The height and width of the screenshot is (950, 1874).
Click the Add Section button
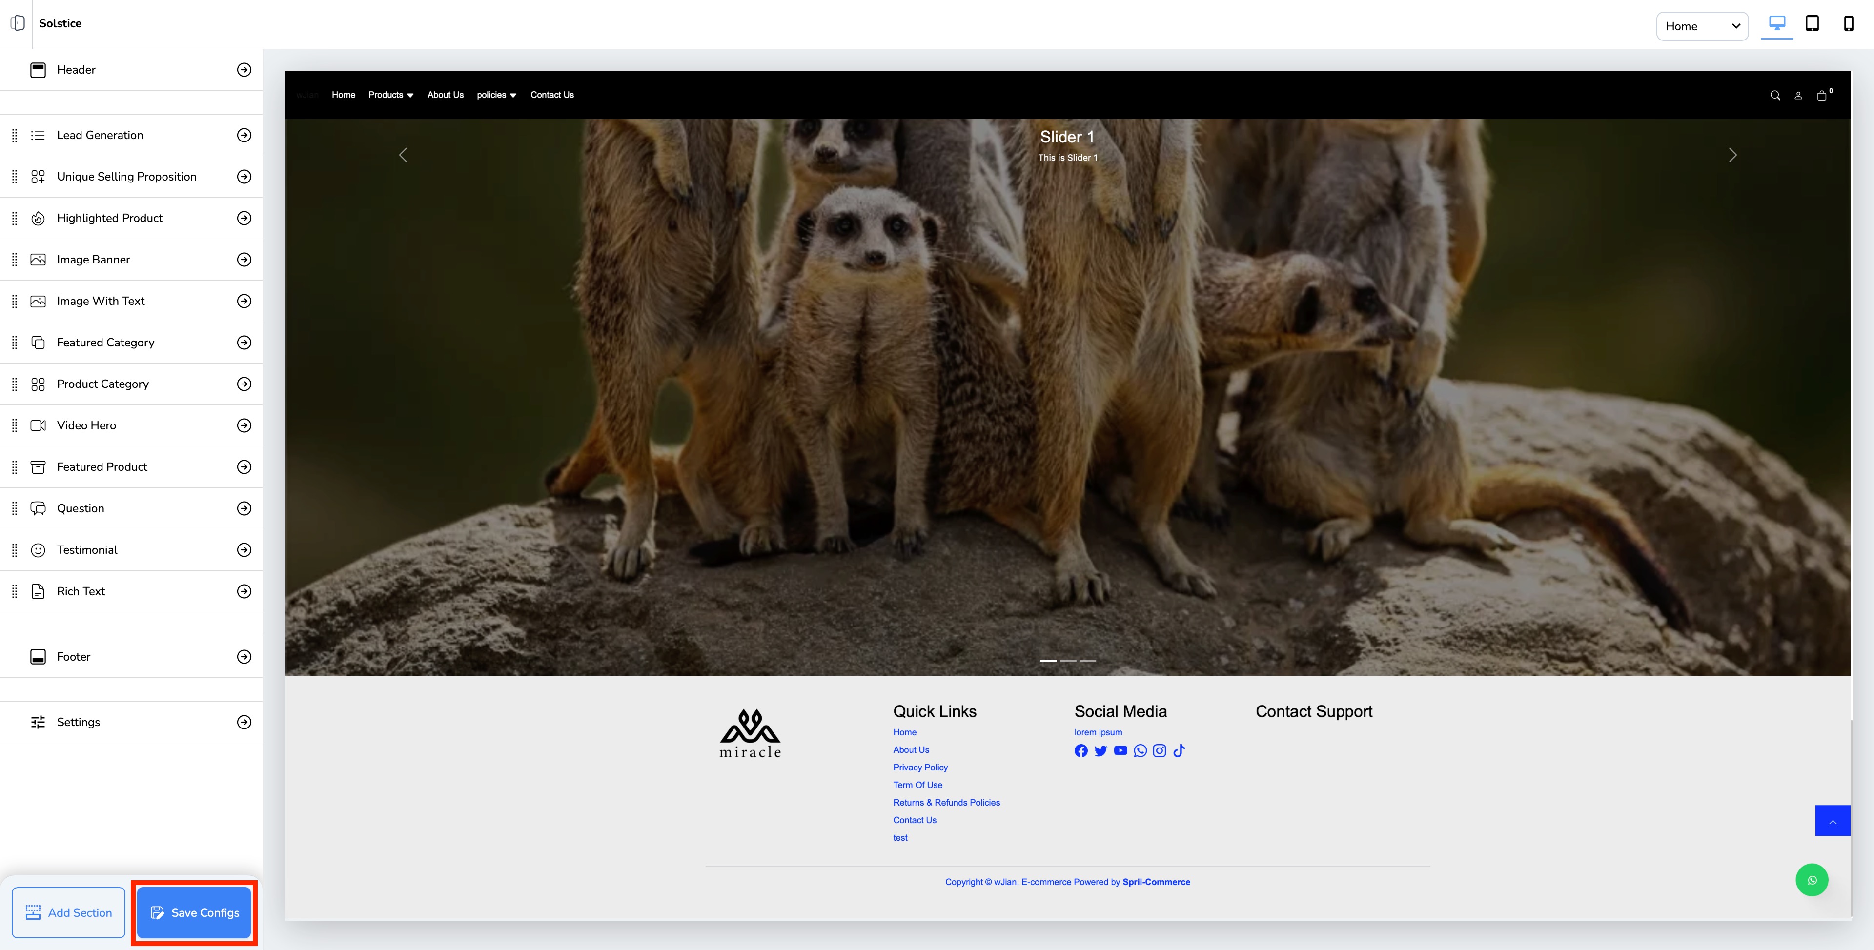click(x=69, y=912)
